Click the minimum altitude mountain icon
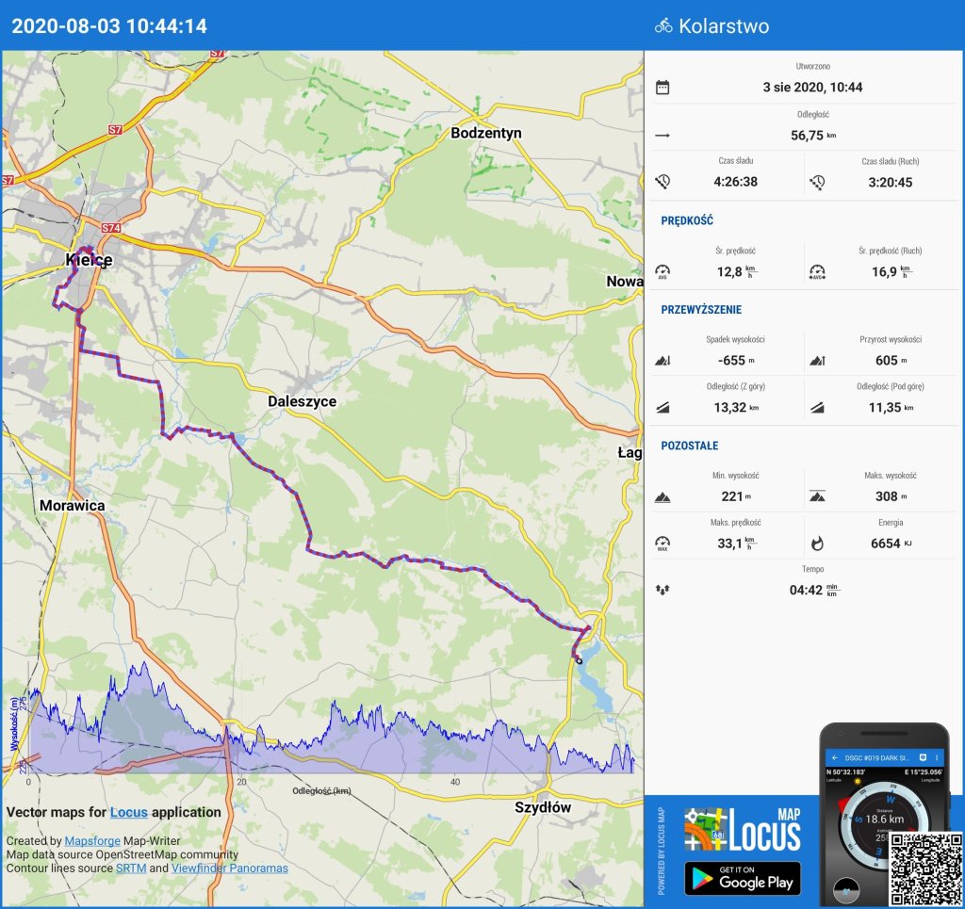The width and height of the screenshot is (965, 909). pyautogui.click(x=662, y=496)
